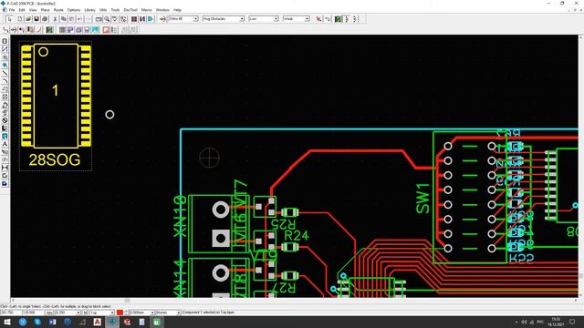Viewport: 584px width, 328px height.
Task: Open the Route menu
Action: pos(58,10)
